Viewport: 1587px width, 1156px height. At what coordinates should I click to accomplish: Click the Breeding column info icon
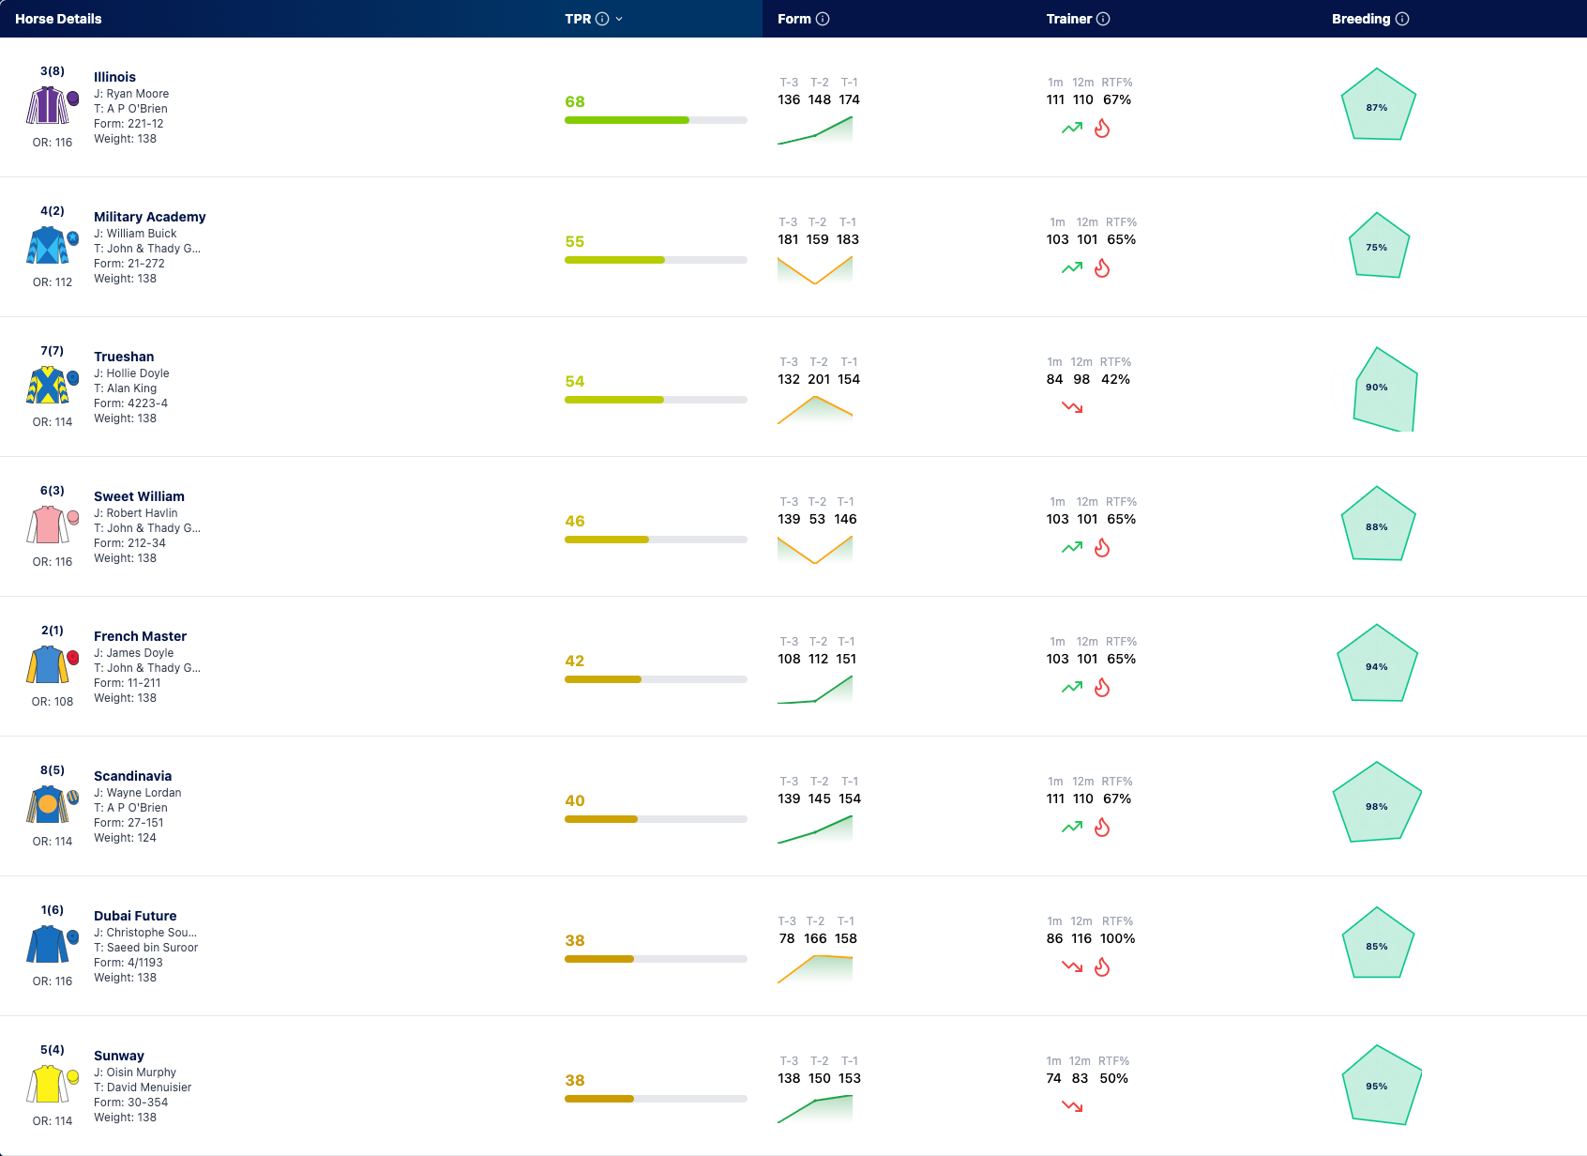1402,19
